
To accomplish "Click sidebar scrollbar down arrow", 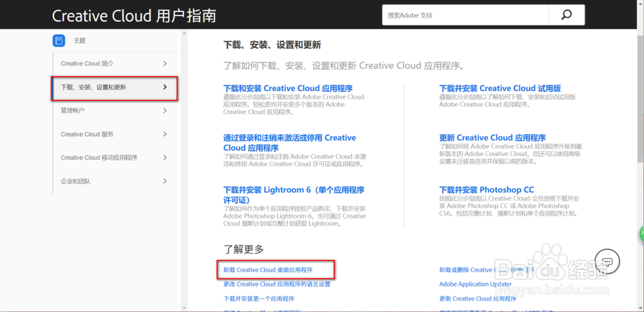I will pos(184,307).
